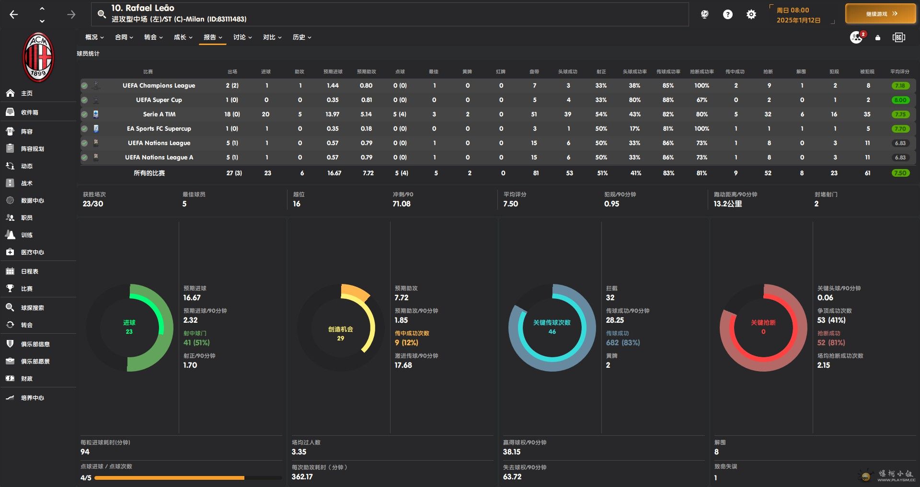
Task: Open 阵容规划 squad planner in sidebar
Action: [38, 149]
